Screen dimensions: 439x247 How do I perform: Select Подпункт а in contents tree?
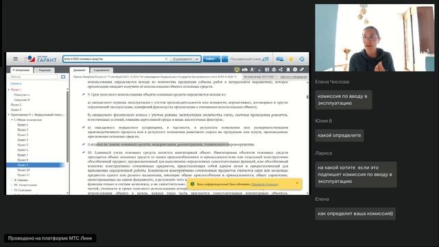[22, 95]
